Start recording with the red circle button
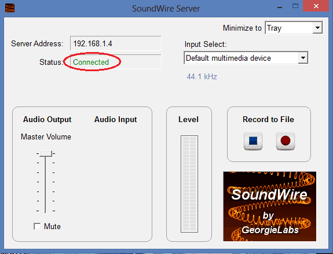Screen dimensions: 333x254 286,141
